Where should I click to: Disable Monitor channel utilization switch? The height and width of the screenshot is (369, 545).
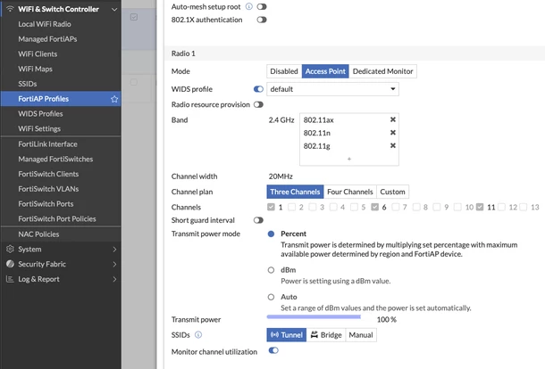(273, 350)
